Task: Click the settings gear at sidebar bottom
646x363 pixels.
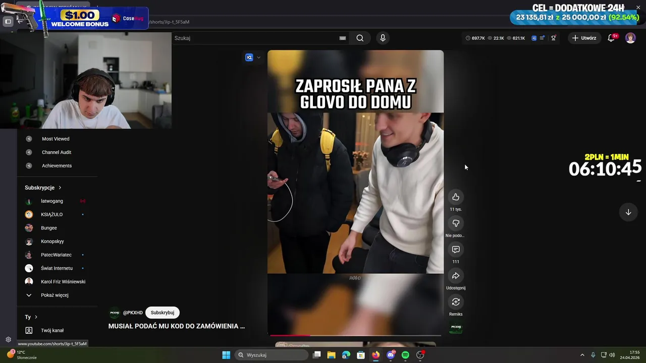Action: click(8, 340)
